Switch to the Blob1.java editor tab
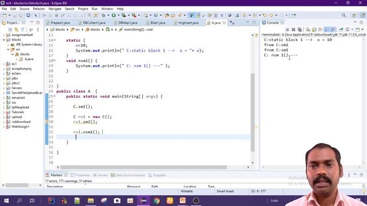The image size is (367, 206). 155,23
